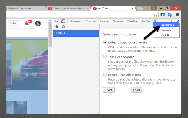Switch to the Network tab
Screen dimensions: 188x118
(x=118, y=21)
